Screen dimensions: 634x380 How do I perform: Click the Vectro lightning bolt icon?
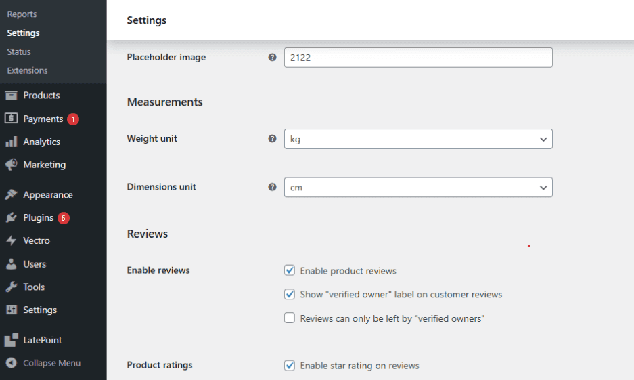[x=12, y=240]
